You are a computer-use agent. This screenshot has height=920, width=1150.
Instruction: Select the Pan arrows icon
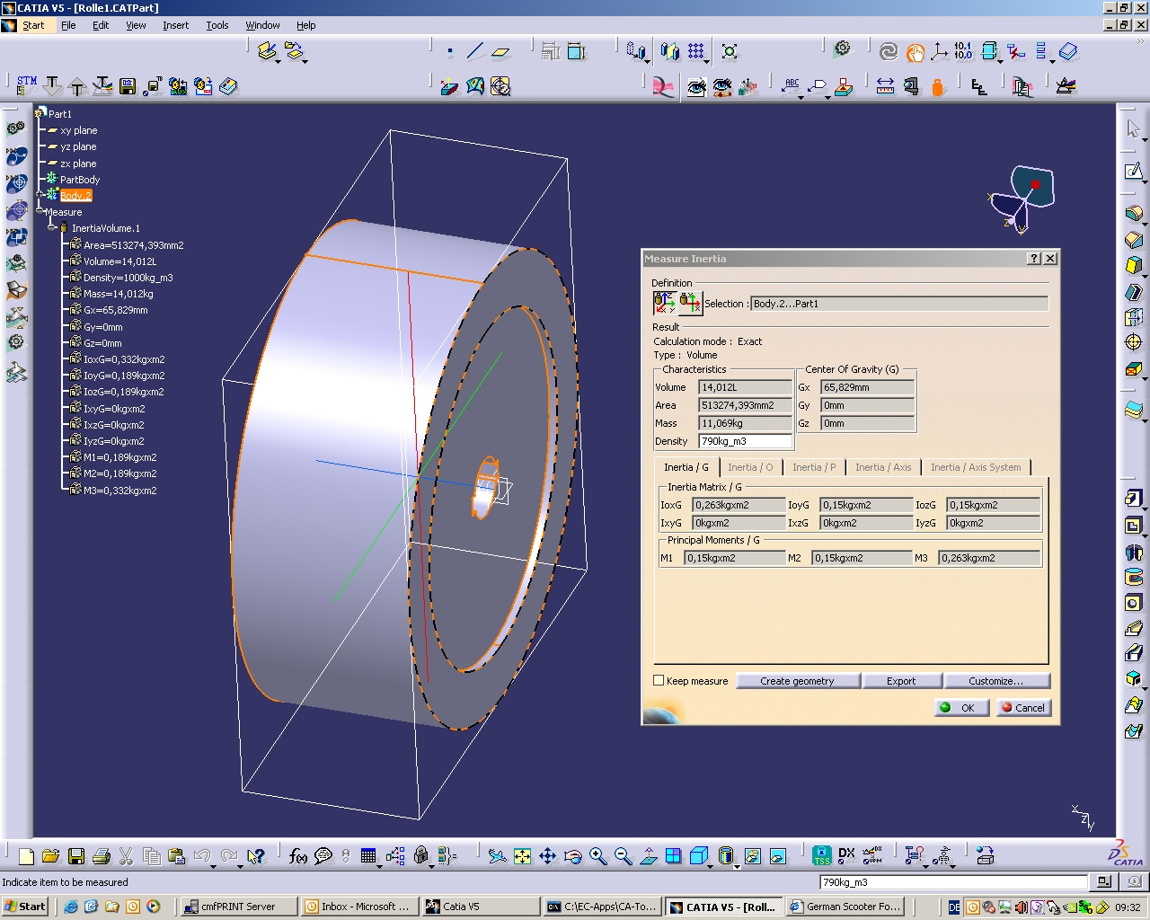(547, 856)
